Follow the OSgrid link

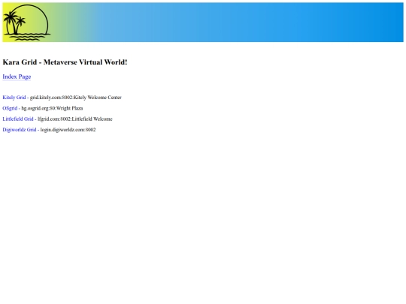10,108
